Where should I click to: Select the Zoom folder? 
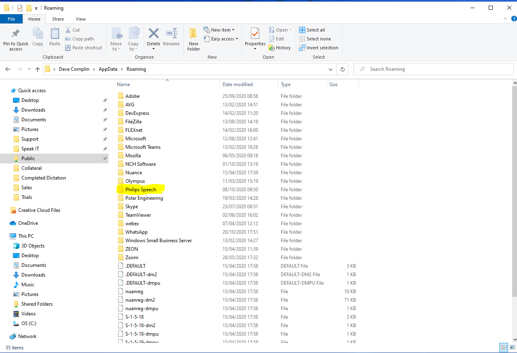click(x=131, y=258)
